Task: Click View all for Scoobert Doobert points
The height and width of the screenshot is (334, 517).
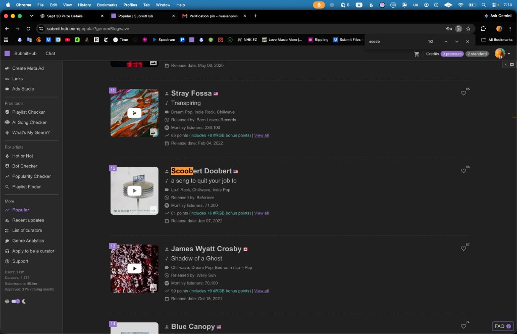Action: pyautogui.click(x=261, y=213)
